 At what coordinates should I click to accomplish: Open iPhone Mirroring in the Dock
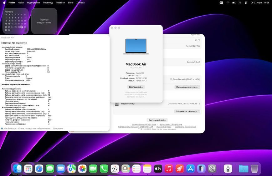pyautogui.click(x=201, y=168)
